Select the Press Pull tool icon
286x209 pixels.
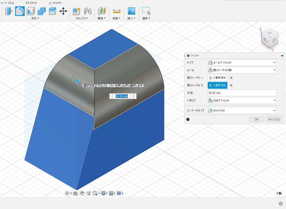[x=9, y=11]
